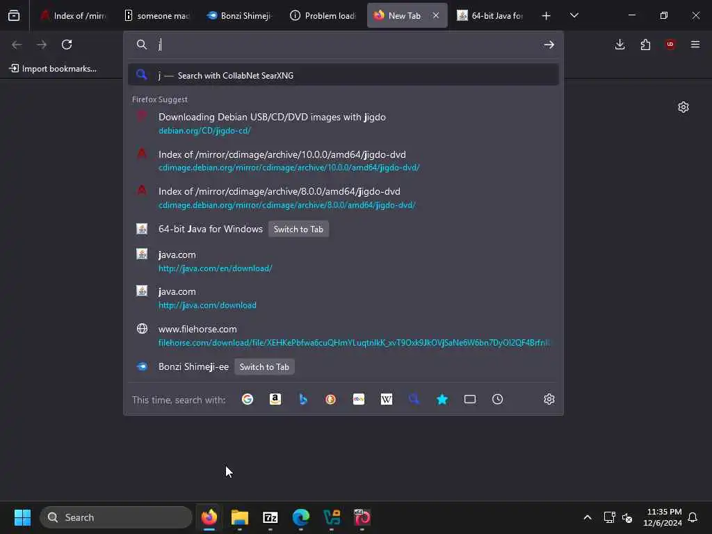Open the java.com/en/download/ suggestion
The height and width of the screenshot is (534, 712).
click(x=343, y=261)
